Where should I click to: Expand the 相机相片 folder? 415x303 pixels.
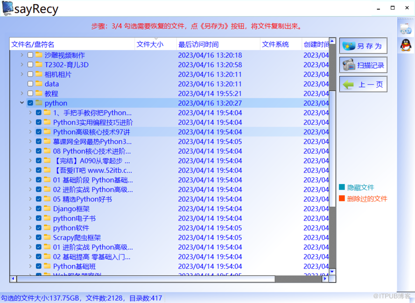[x=22, y=74]
